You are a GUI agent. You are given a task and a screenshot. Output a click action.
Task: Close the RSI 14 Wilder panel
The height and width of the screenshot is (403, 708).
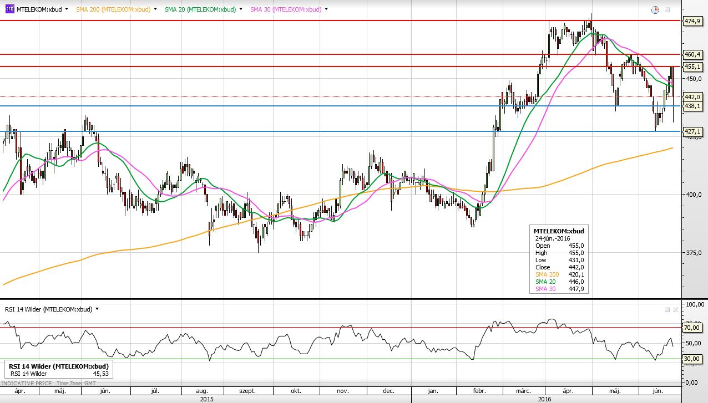point(675,310)
